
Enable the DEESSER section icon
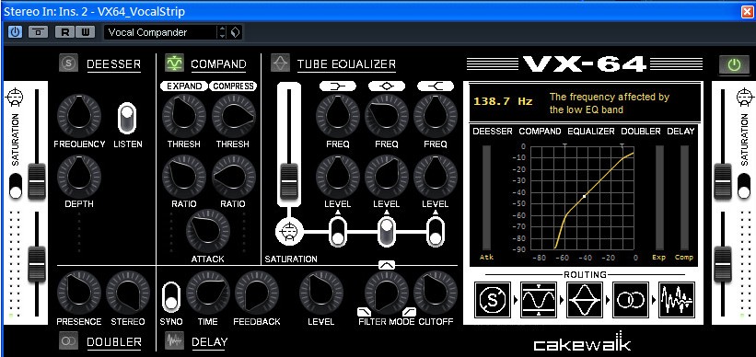tap(68, 63)
